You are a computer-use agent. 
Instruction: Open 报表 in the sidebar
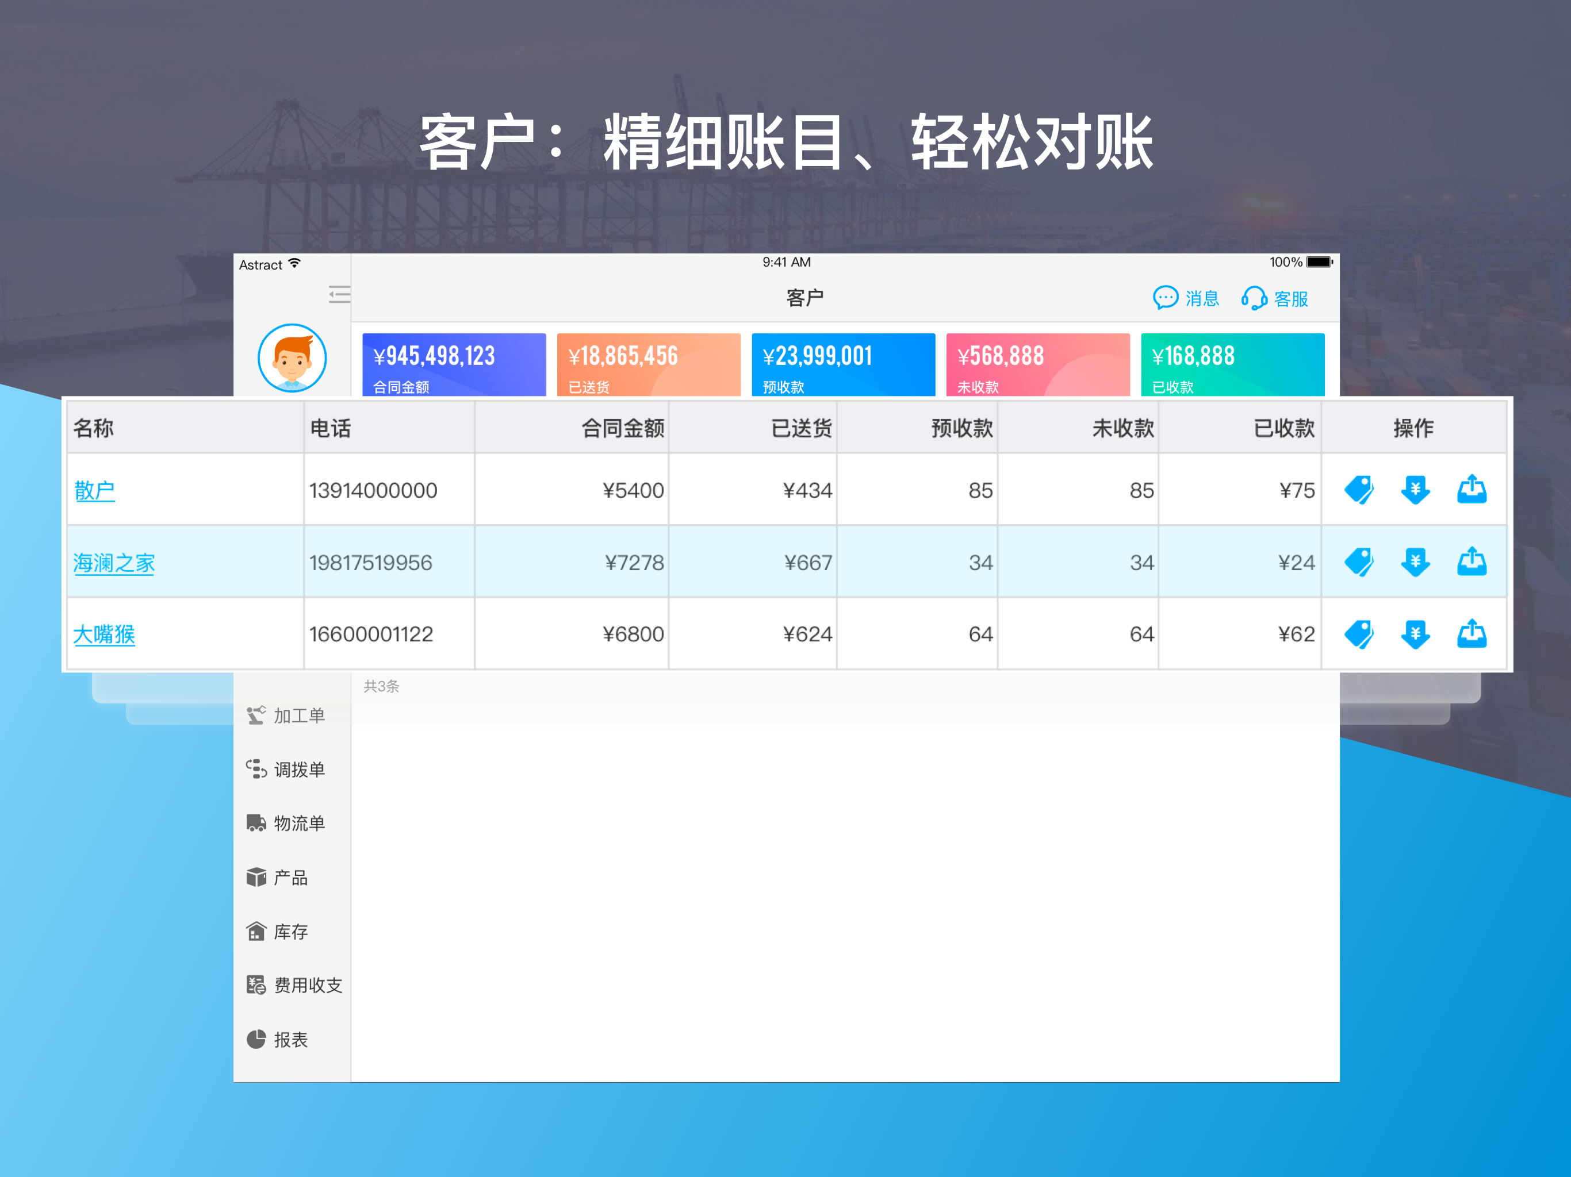tap(277, 1039)
